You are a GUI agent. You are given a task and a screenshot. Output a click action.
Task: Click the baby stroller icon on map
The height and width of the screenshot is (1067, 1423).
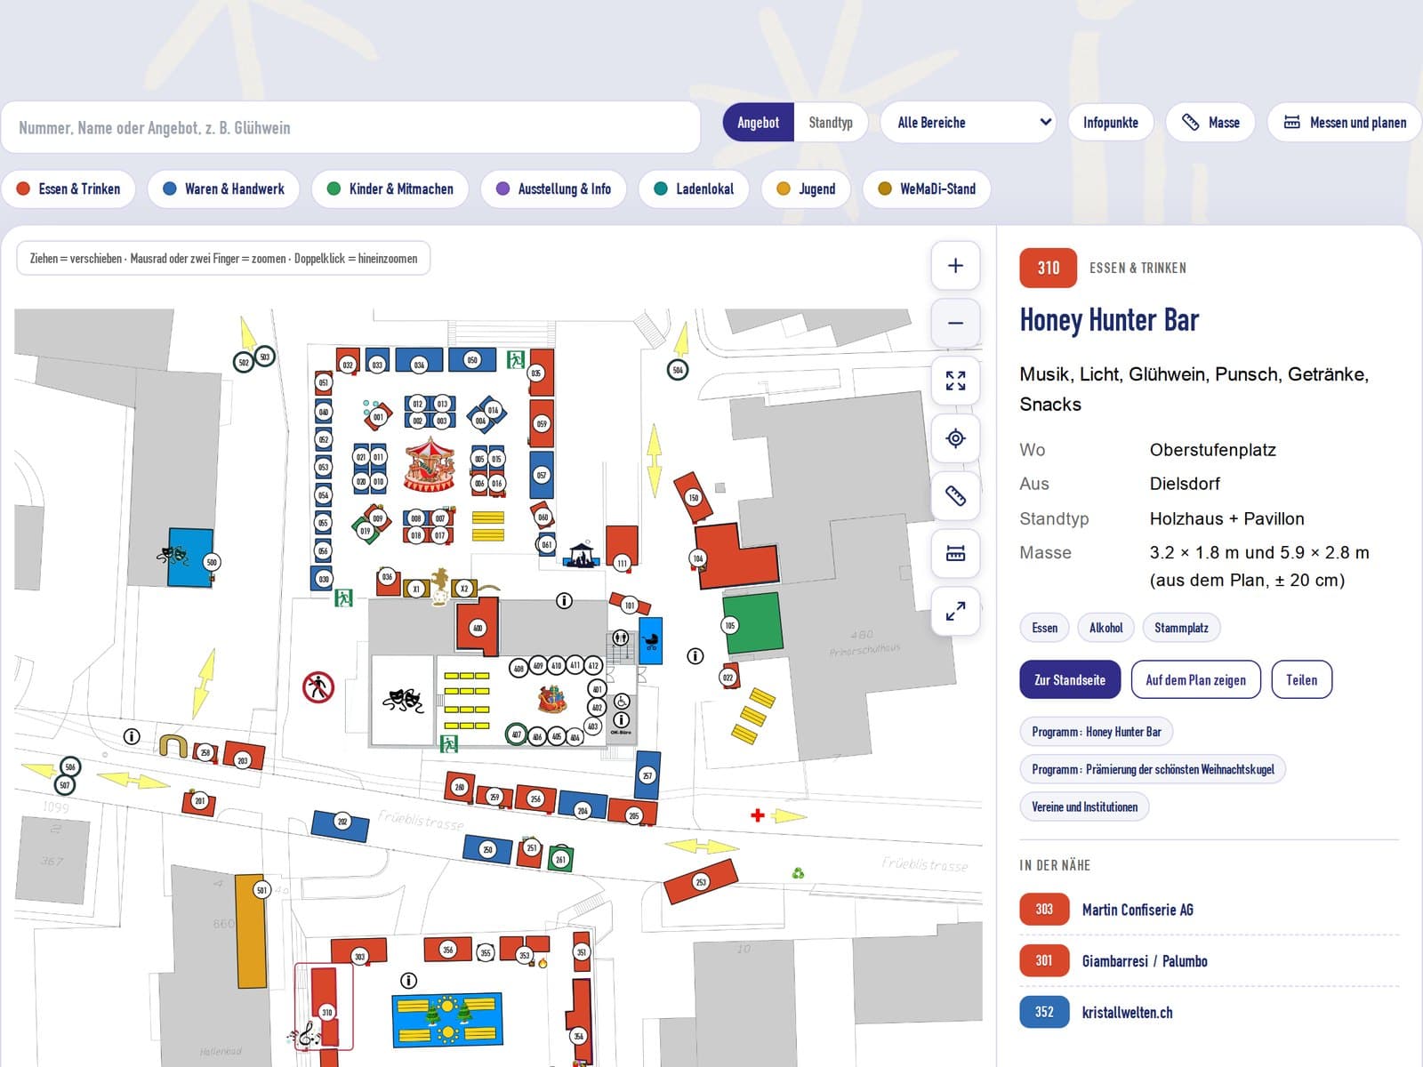click(650, 640)
